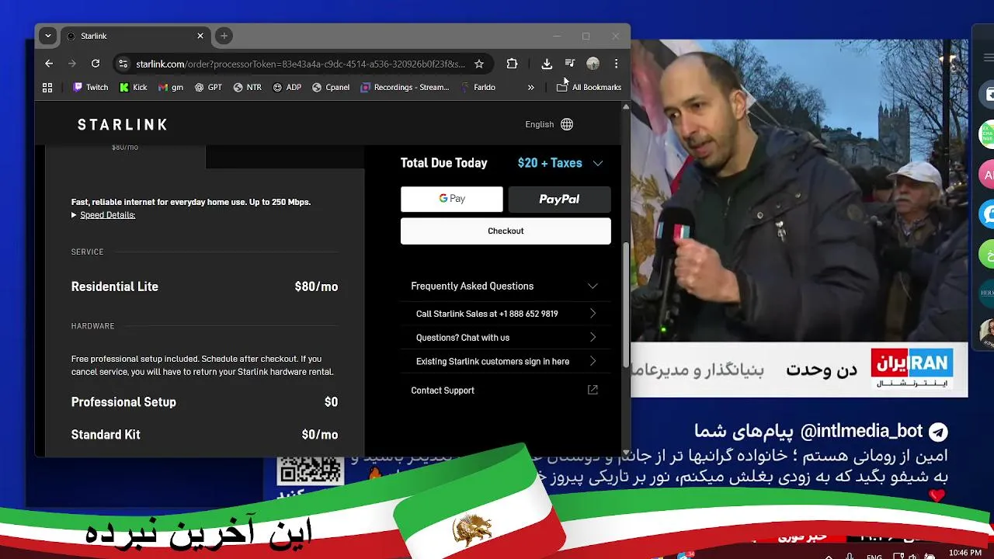Image resolution: width=994 pixels, height=559 pixels.
Task: Click the Professional Setup label
Action: click(123, 402)
